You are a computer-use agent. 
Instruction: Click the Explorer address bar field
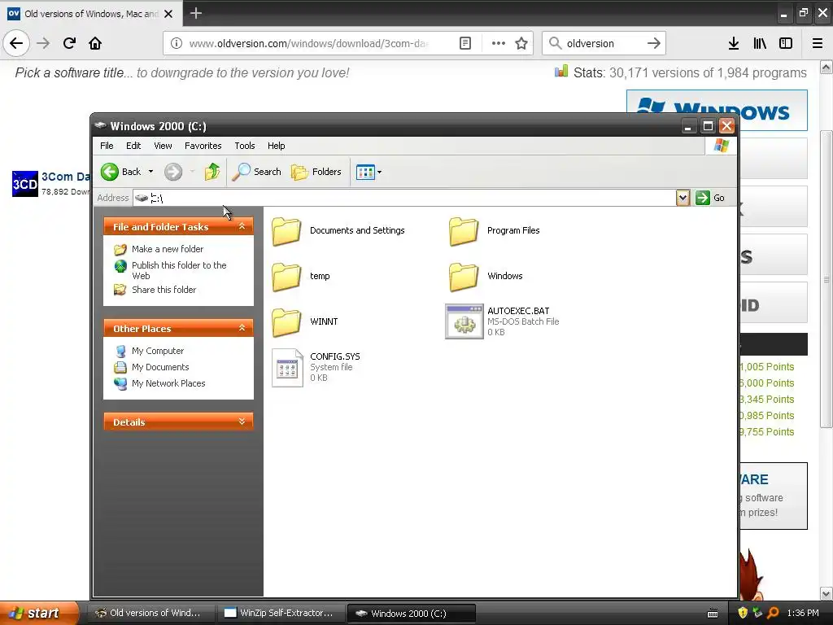[403, 198]
